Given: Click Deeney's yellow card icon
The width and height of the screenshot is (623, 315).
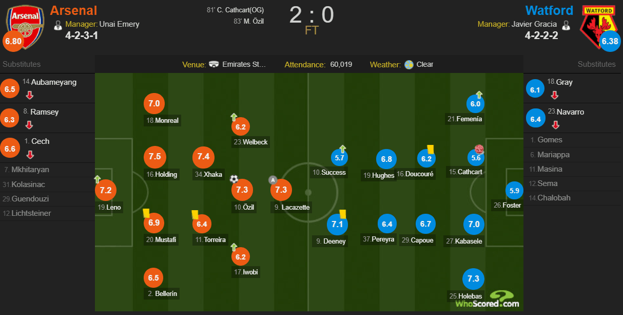Looking at the screenshot, I should [342, 214].
